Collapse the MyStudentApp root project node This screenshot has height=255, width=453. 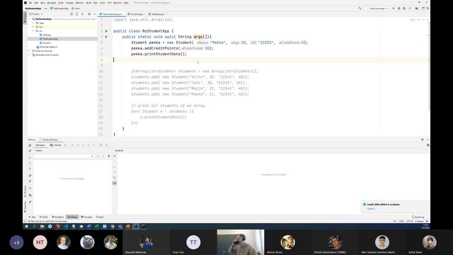tap(30, 19)
